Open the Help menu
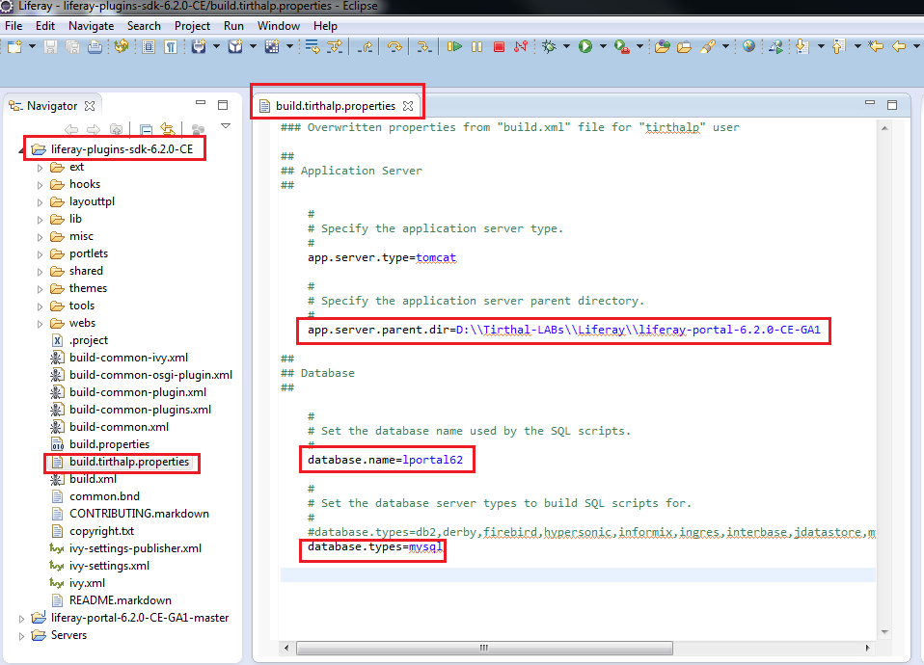The width and height of the screenshot is (924, 665). [325, 26]
